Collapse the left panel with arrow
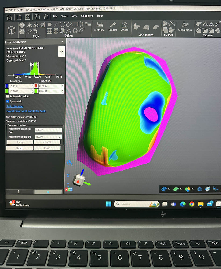 pyautogui.click(x=69, y=41)
